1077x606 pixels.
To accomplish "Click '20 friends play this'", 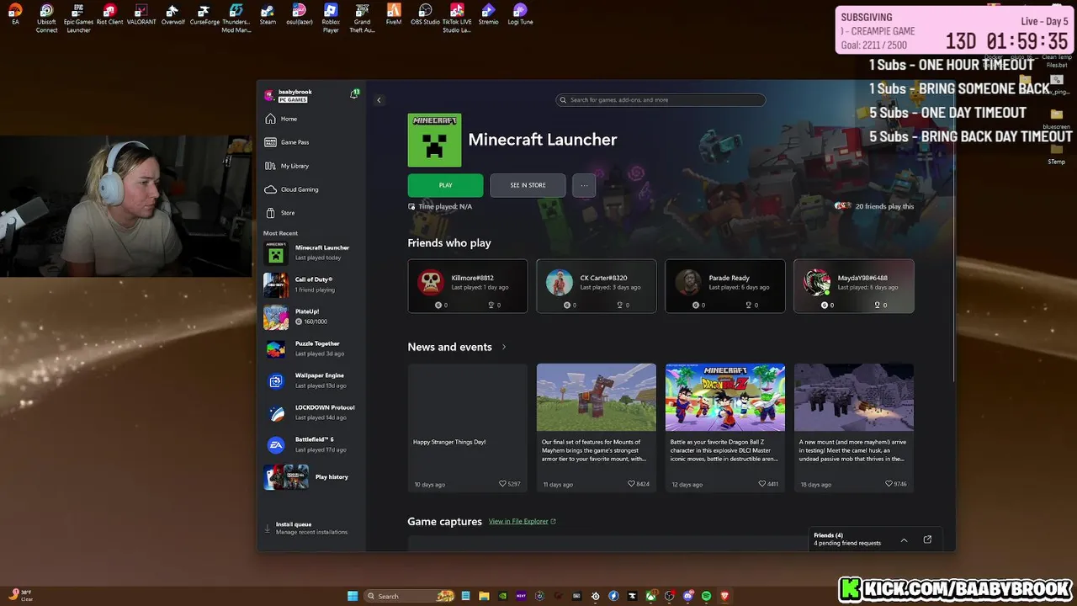I will tap(874, 206).
